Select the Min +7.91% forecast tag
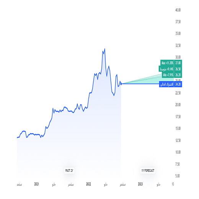This screenshot has height=199, width=199. pos(168,75)
